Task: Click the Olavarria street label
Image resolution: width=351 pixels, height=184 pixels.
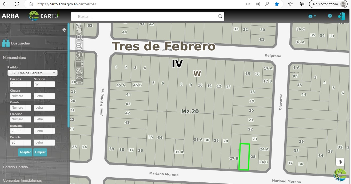Action: tap(280, 101)
